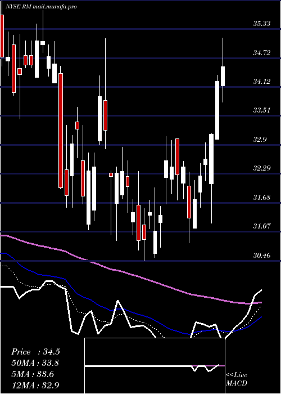Click the 12MA : 32.9 readout
Screen dimensions: 281x394
tap(35, 385)
